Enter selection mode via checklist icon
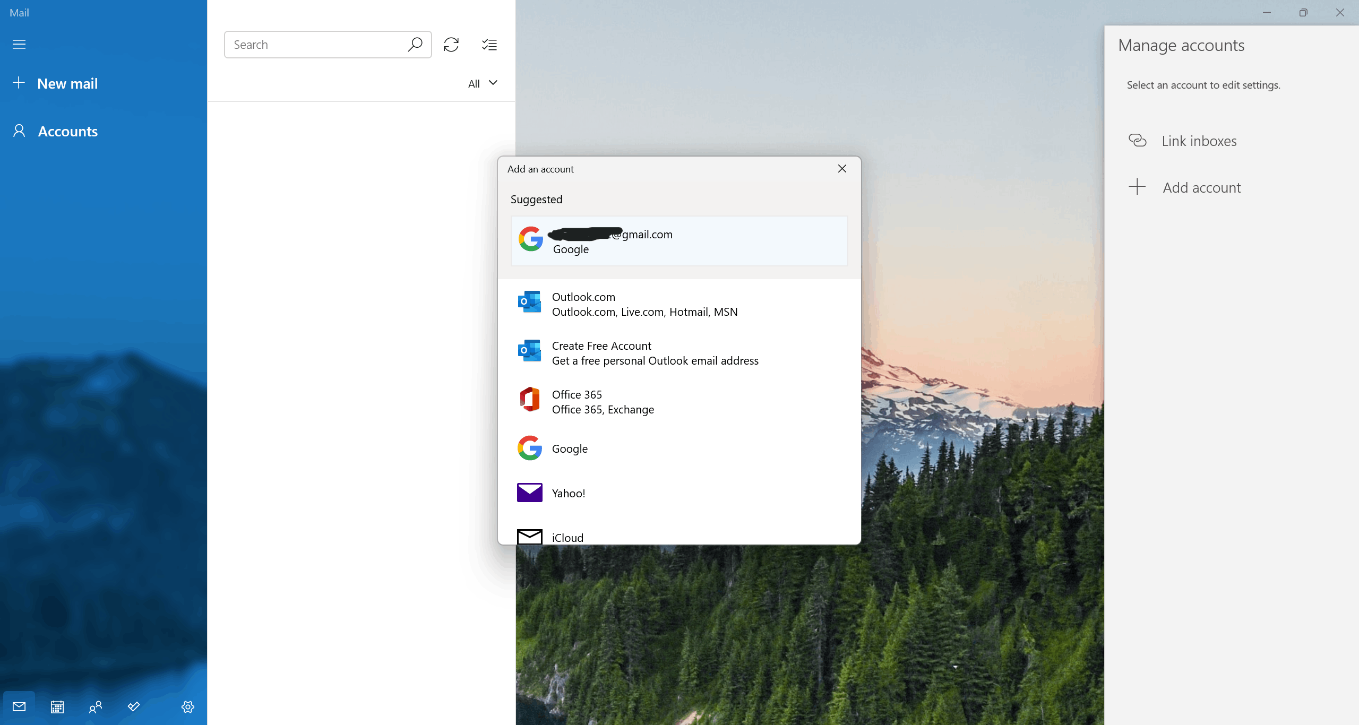The width and height of the screenshot is (1359, 725). tap(489, 45)
